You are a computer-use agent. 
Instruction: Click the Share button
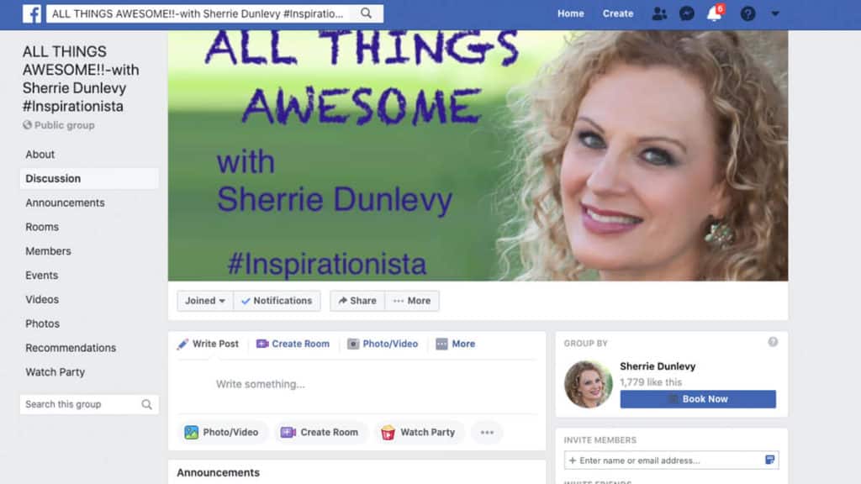point(357,301)
